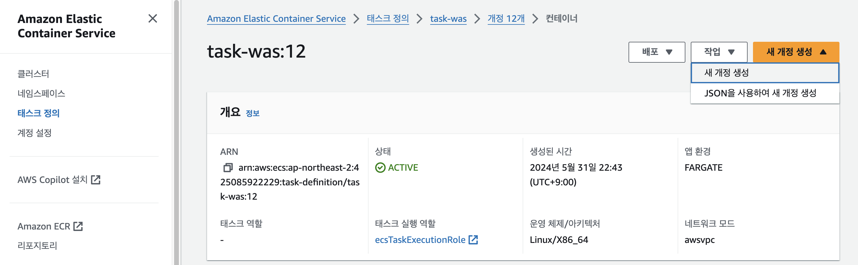Open the 개정 12개 breadcrumb link
The height and width of the screenshot is (265, 858).
pyautogui.click(x=506, y=19)
